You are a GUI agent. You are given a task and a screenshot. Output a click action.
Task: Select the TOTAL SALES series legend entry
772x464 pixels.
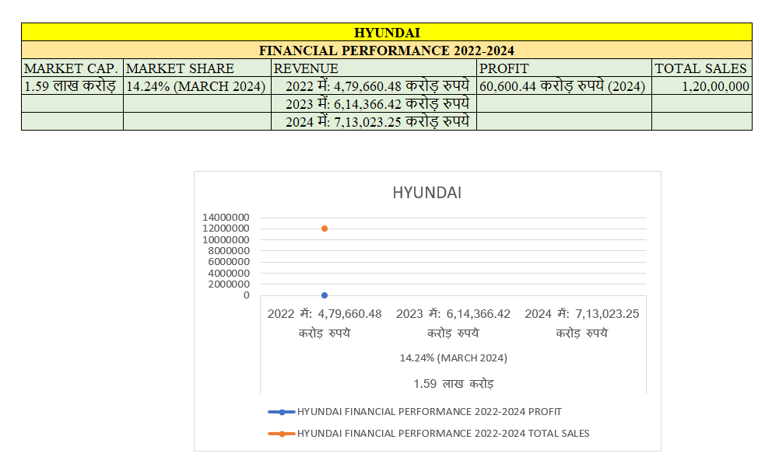[x=428, y=434]
